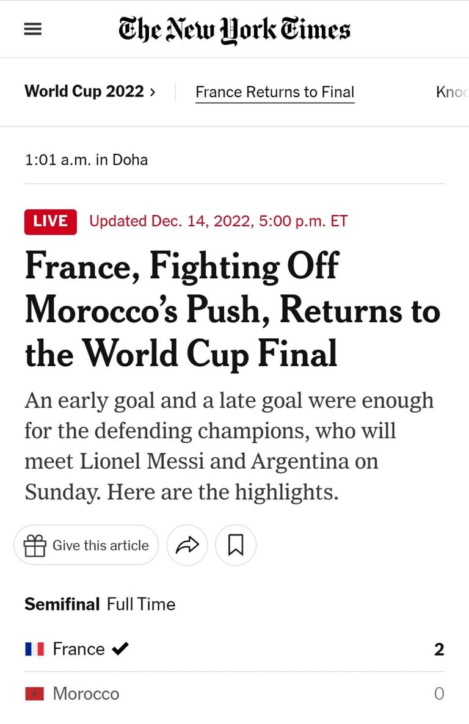
Task: Click the updated Dec. 14 timestamp
Action: click(x=218, y=221)
